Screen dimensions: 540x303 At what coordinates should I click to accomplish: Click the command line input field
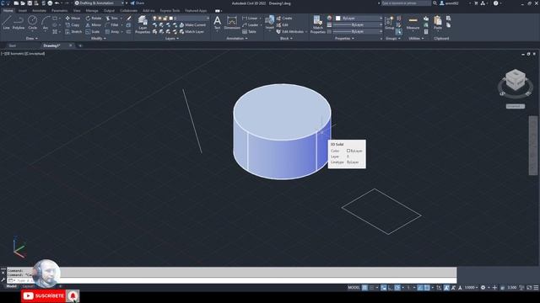coord(233,280)
